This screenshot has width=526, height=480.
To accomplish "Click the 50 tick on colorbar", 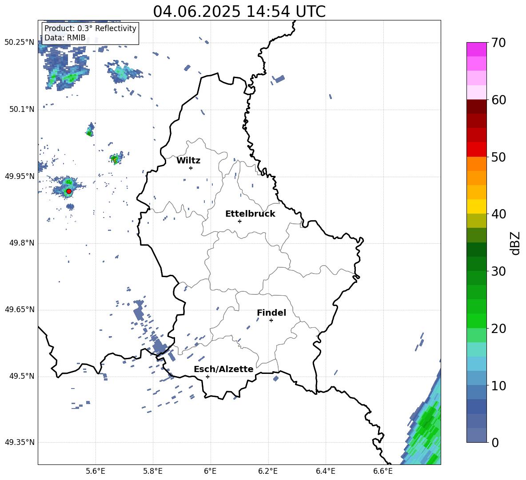I will pos(498,157).
